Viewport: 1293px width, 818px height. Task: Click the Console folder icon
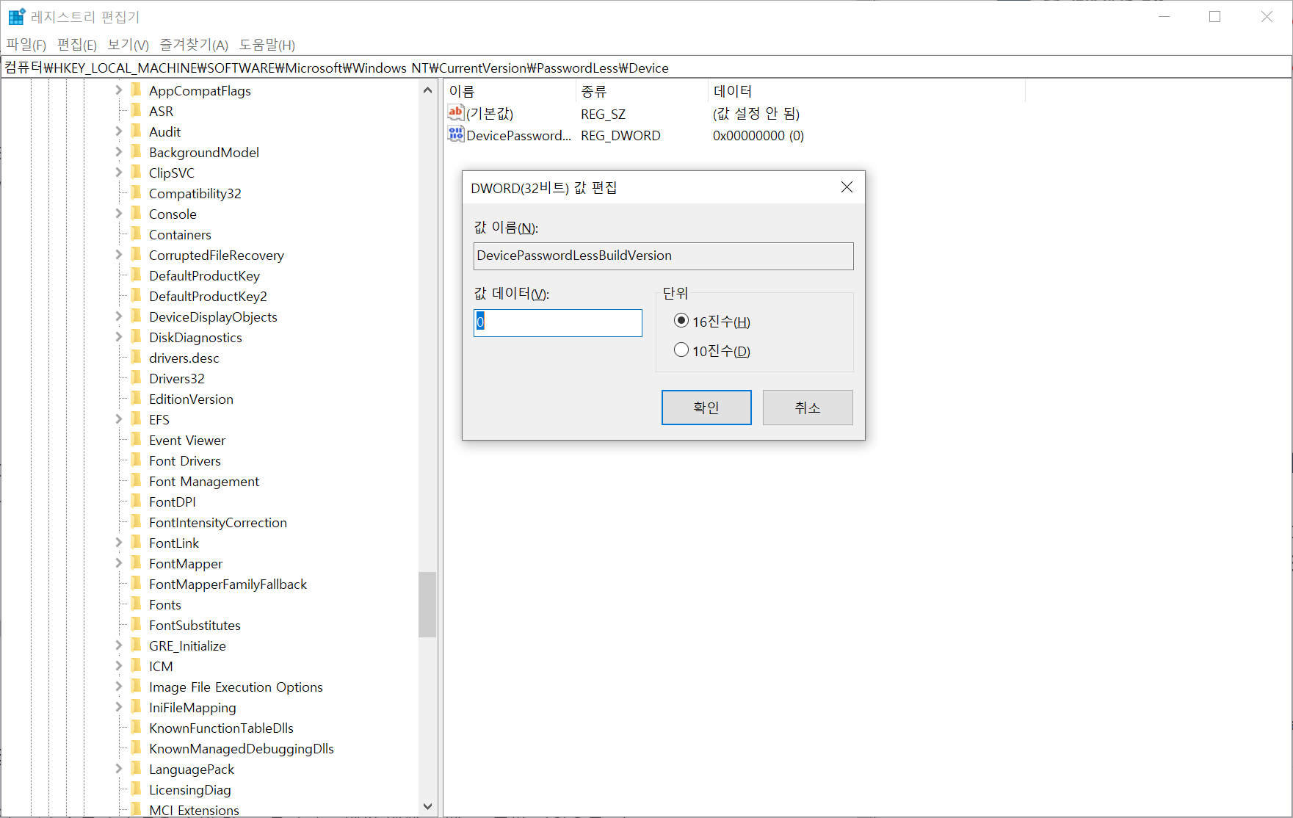coord(136,214)
